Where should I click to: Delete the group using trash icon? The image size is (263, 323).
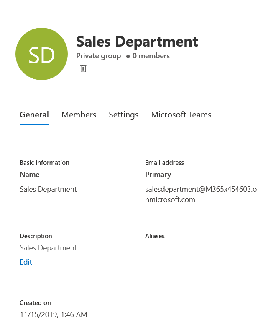(83, 68)
